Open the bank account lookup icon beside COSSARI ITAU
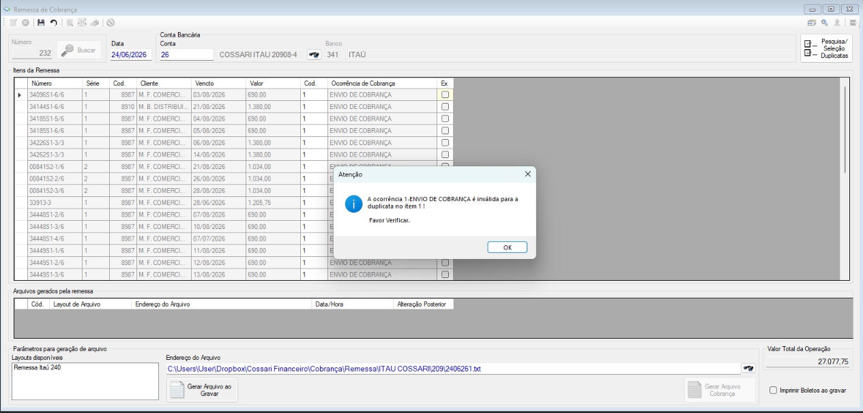This screenshot has width=863, height=413. (314, 55)
